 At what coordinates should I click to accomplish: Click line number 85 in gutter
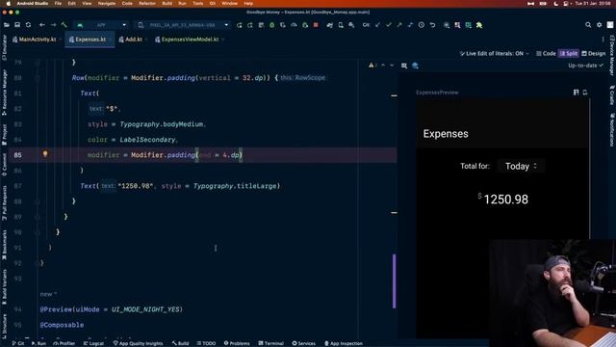point(17,155)
